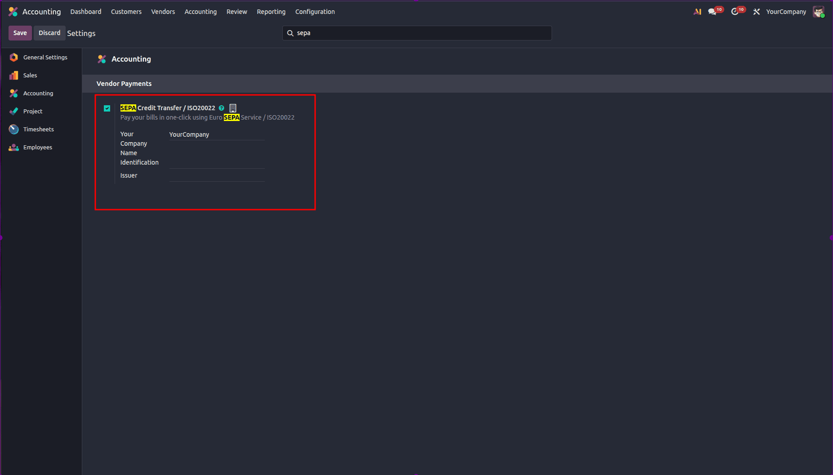
Task: Uncheck SEPA Credit Transfer checkbox
Action: click(x=107, y=108)
